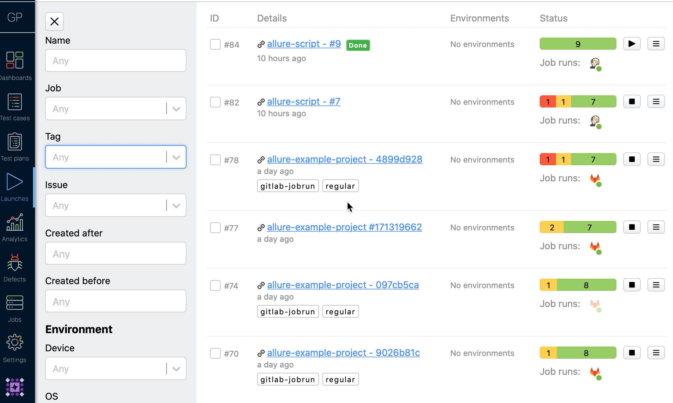
Task: Stop launch #82 with stop button
Action: (632, 101)
